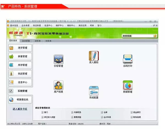Image resolution: width=165 pixels, height=129 pixels.
Task: Open the 辅助中心 menu
Action: tap(71, 25)
